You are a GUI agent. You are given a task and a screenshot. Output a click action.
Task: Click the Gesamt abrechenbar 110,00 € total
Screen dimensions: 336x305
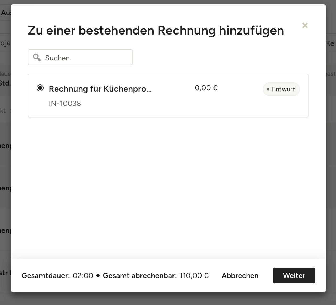tap(156, 275)
